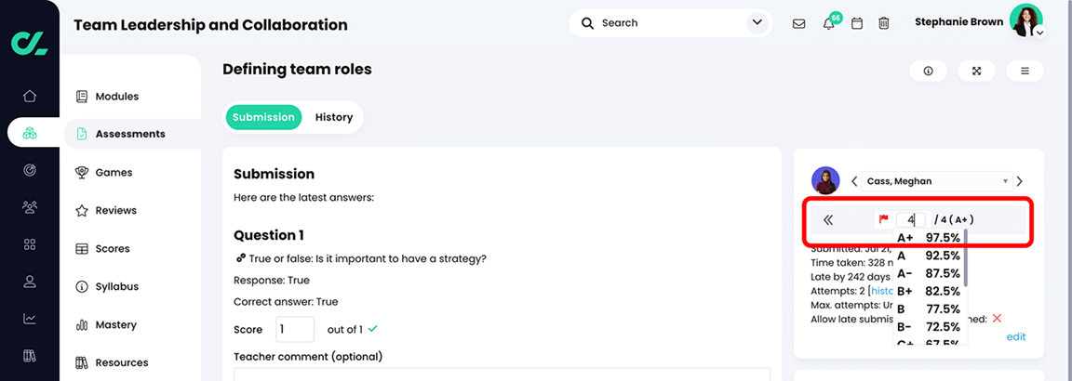The height and width of the screenshot is (381, 1072).
Task: Enter fullscreen with the expand icon
Action: 976,71
